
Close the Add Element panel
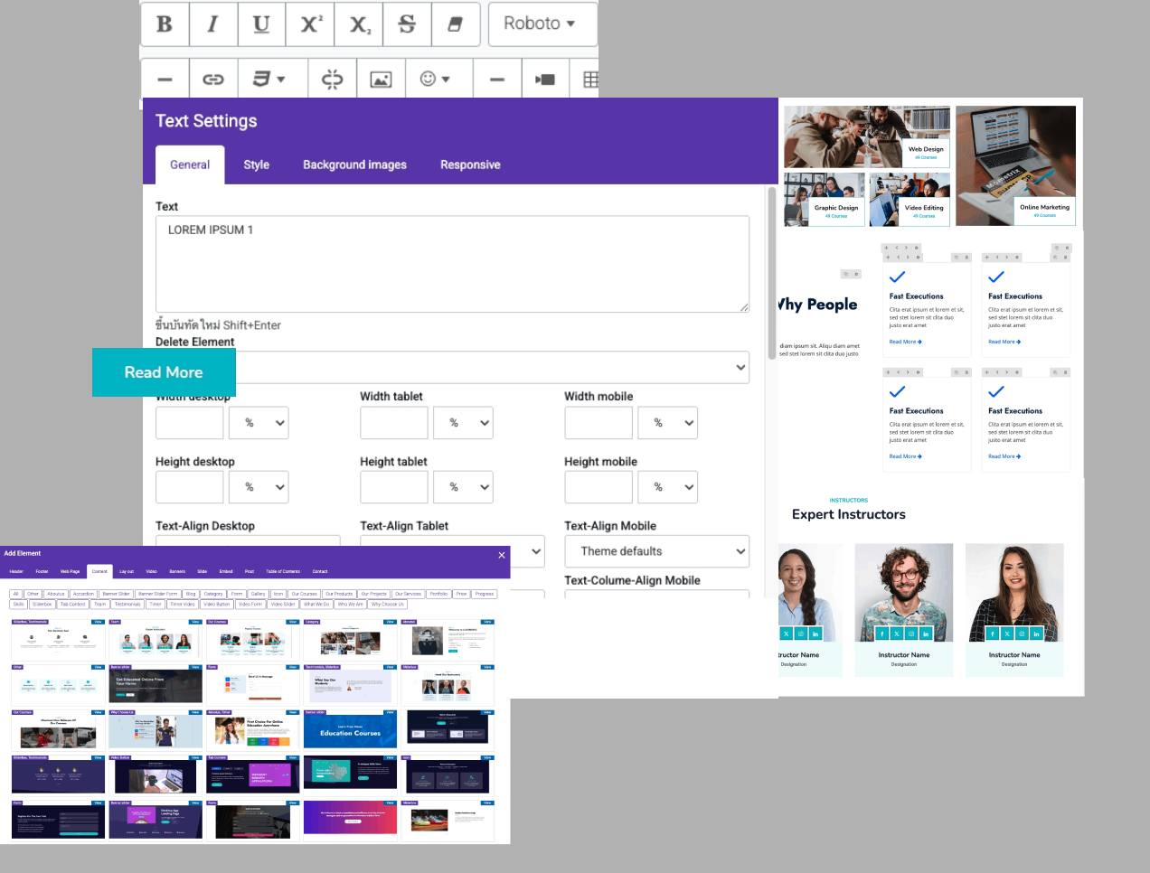click(502, 555)
